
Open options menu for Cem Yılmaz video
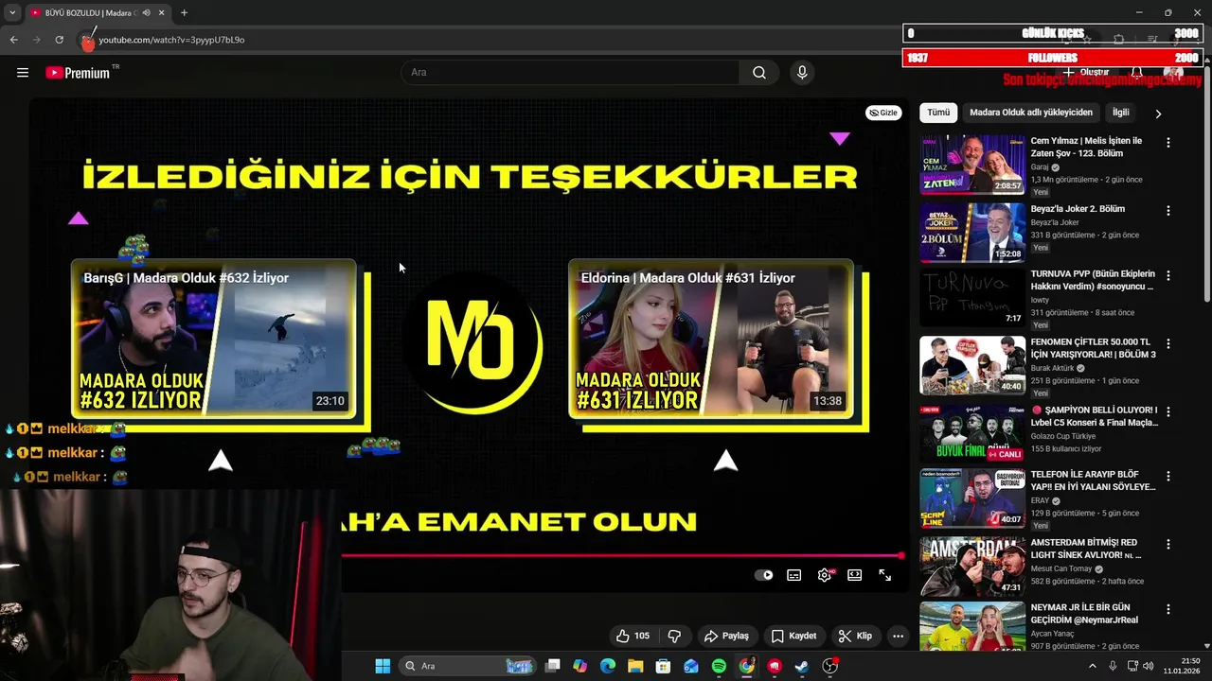1167,142
